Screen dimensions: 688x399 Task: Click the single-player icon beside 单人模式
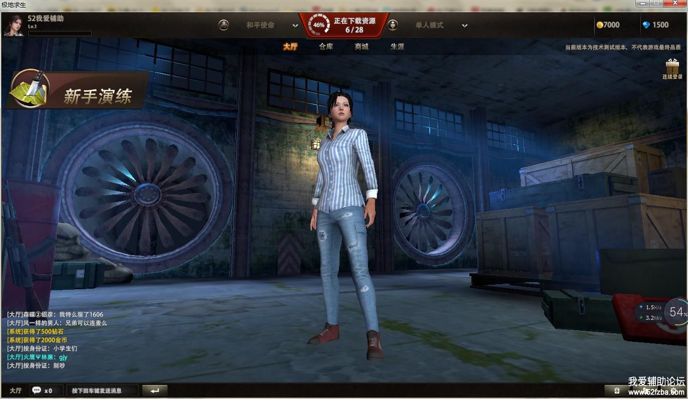393,25
